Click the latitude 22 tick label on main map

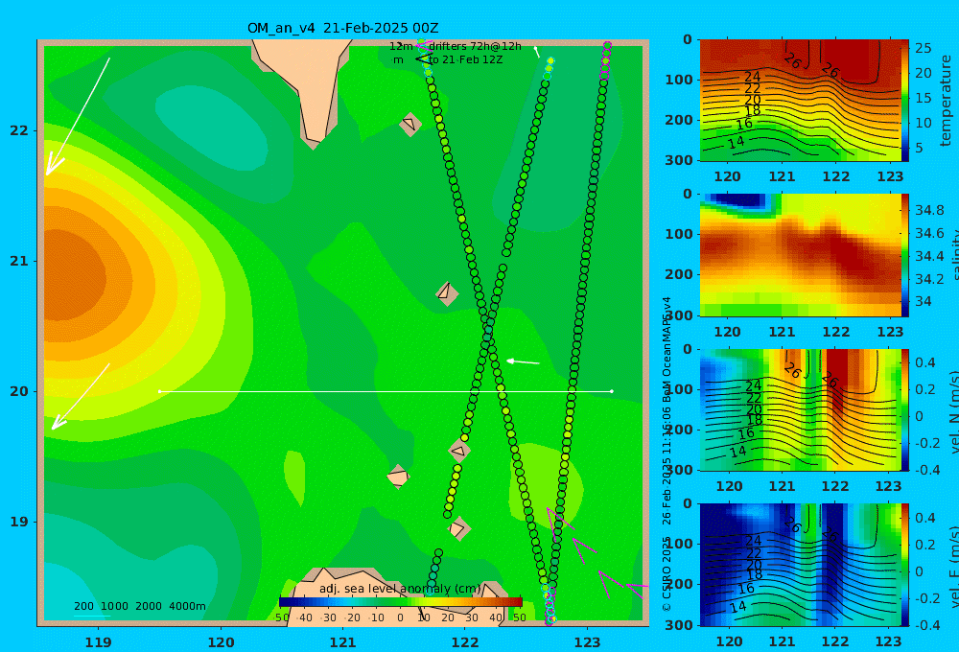click(19, 130)
